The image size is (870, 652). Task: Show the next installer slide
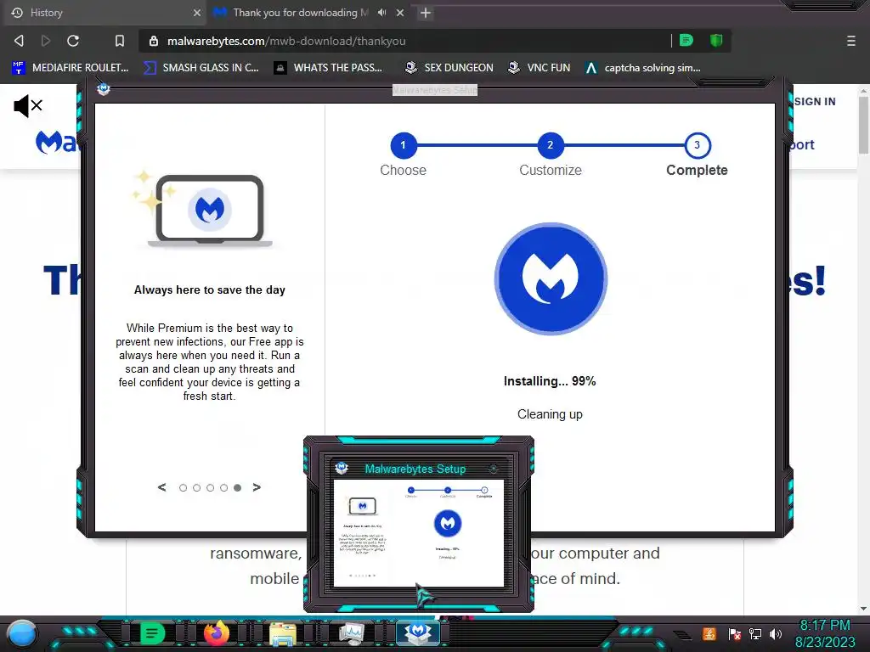point(257,487)
